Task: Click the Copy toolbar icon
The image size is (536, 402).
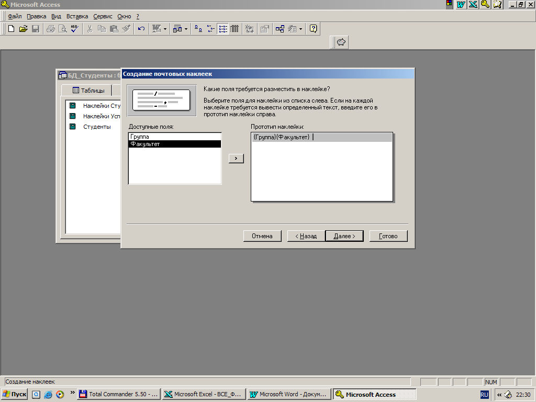Action: pos(102,29)
